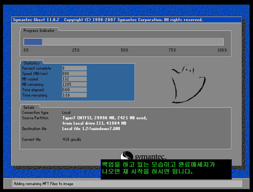The width and height of the screenshot is (253, 192).
Task: Click the MB copied label
Action: 30,79
